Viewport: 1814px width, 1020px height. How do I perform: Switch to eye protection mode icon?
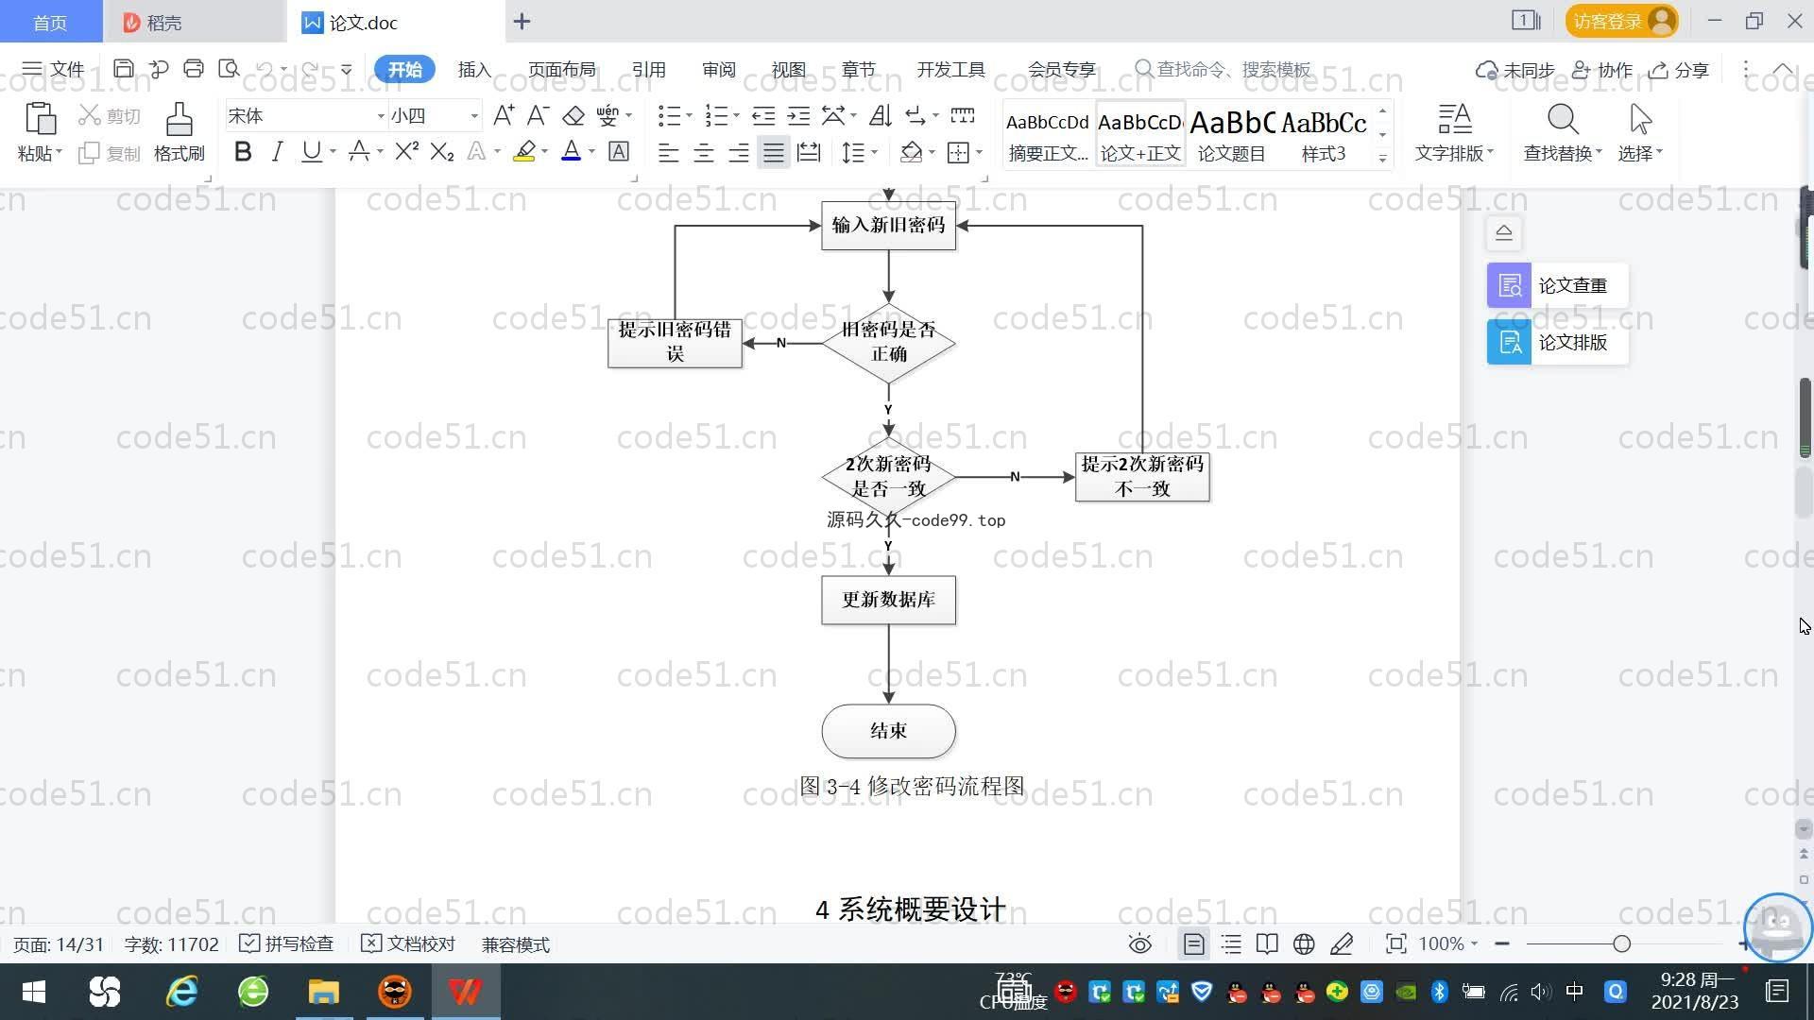1140,944
